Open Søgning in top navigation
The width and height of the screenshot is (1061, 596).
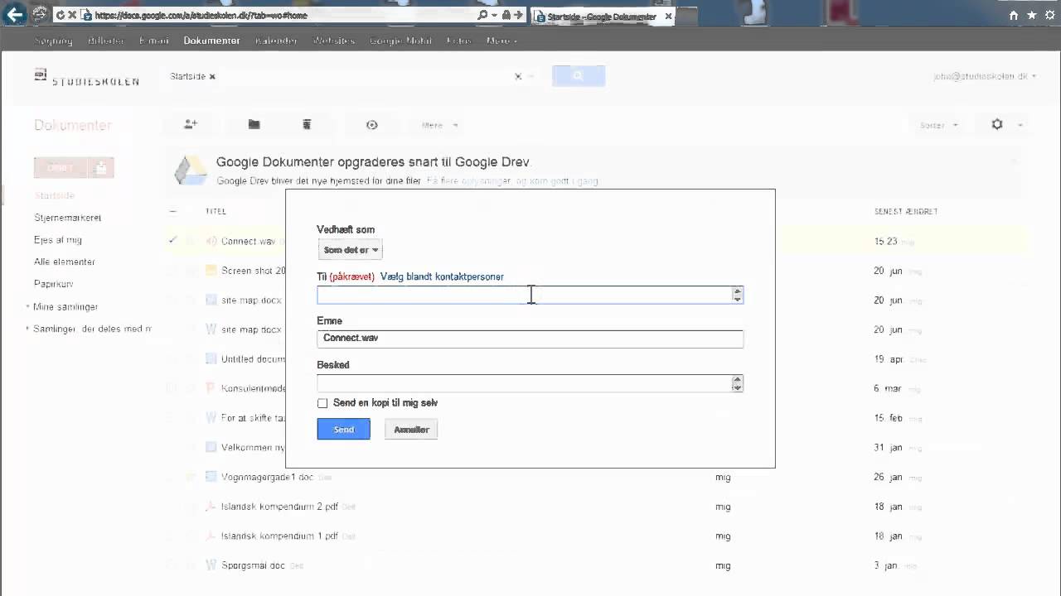click(x=54, y=41)
